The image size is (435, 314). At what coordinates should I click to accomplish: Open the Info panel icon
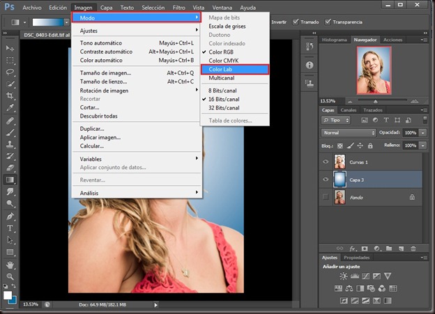(310, 65)
